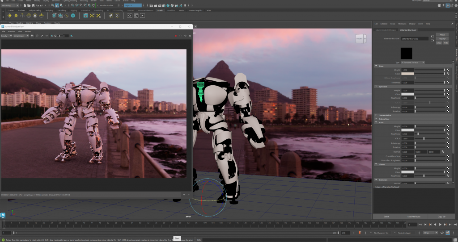Create an Arnold skydome light from shelf

[x=29, y=16]
